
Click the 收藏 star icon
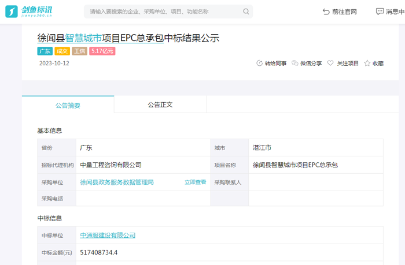(367, 64)
